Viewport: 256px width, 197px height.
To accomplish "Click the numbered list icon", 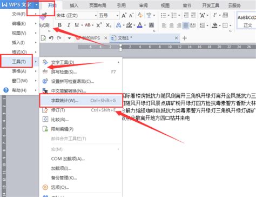I will [x=174, y=15].
